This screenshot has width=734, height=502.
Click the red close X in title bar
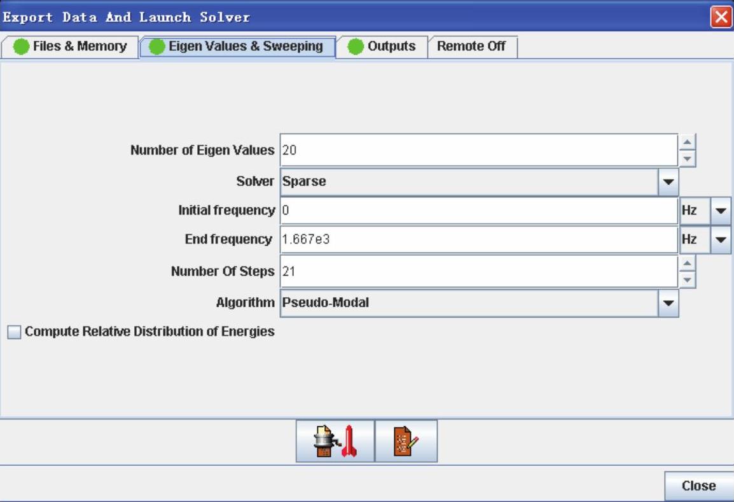coord(721,17)
